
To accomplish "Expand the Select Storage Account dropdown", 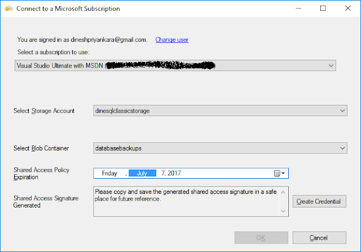I will (x=342, y=111).
